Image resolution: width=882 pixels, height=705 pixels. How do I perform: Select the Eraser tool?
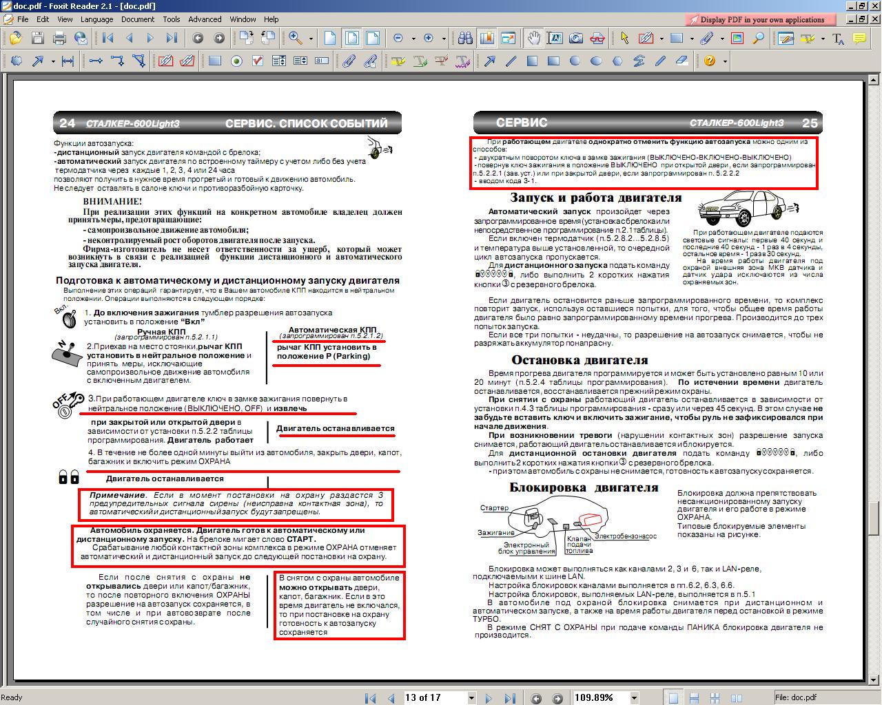pyautogui.click(x=682, y=61)
